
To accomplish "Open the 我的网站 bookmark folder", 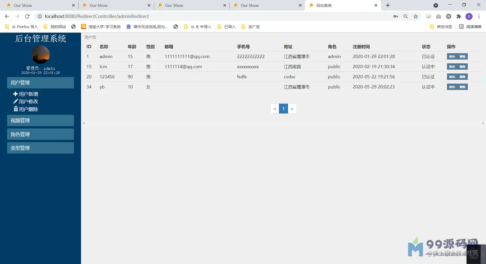I will [x=55, y=27].
